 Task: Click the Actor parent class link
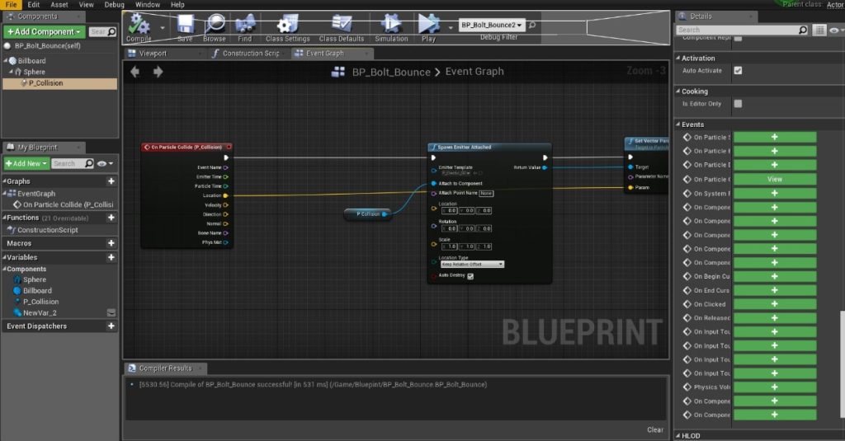[x=835, y=4]
